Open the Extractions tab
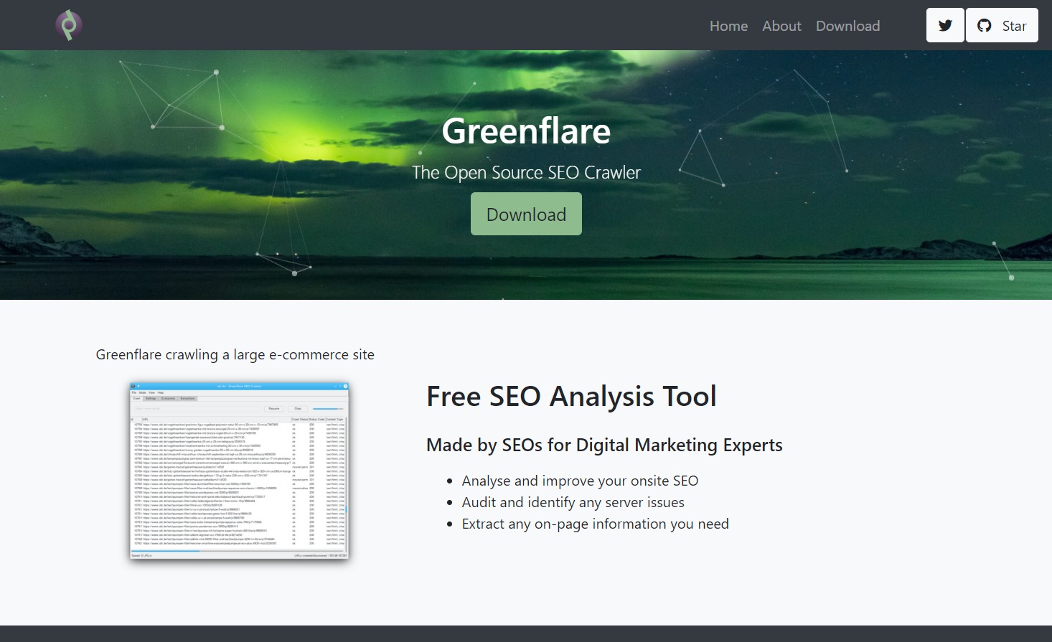1052x642 pixels. click(188, 398)
